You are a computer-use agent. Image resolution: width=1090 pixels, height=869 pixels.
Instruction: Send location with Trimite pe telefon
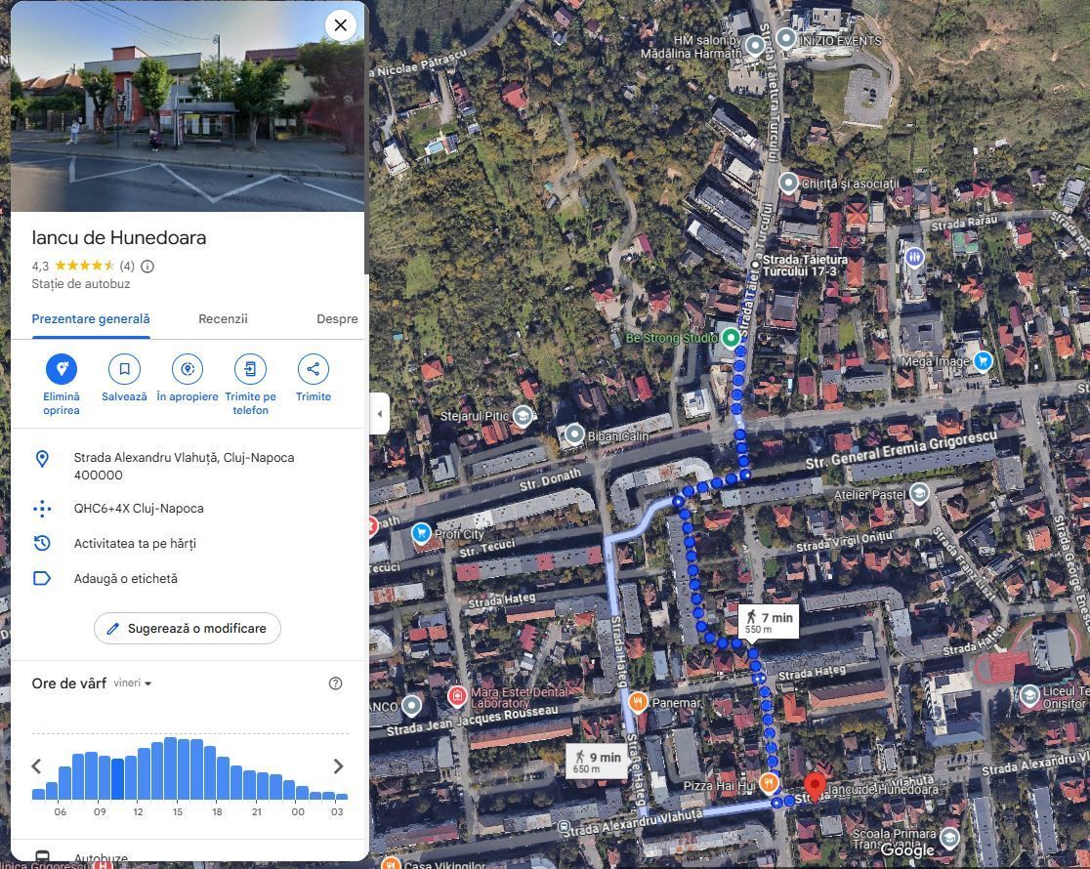[250, 369]
